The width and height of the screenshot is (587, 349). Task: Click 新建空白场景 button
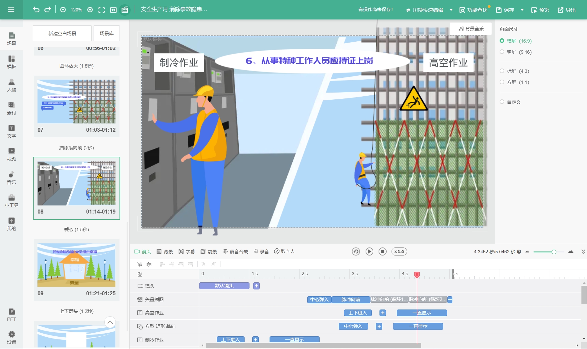click(x=62, y=33)
